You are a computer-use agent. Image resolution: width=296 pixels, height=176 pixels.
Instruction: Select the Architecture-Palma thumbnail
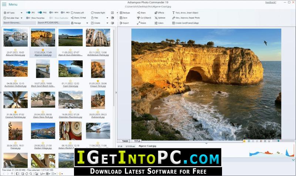pos(98,38)
